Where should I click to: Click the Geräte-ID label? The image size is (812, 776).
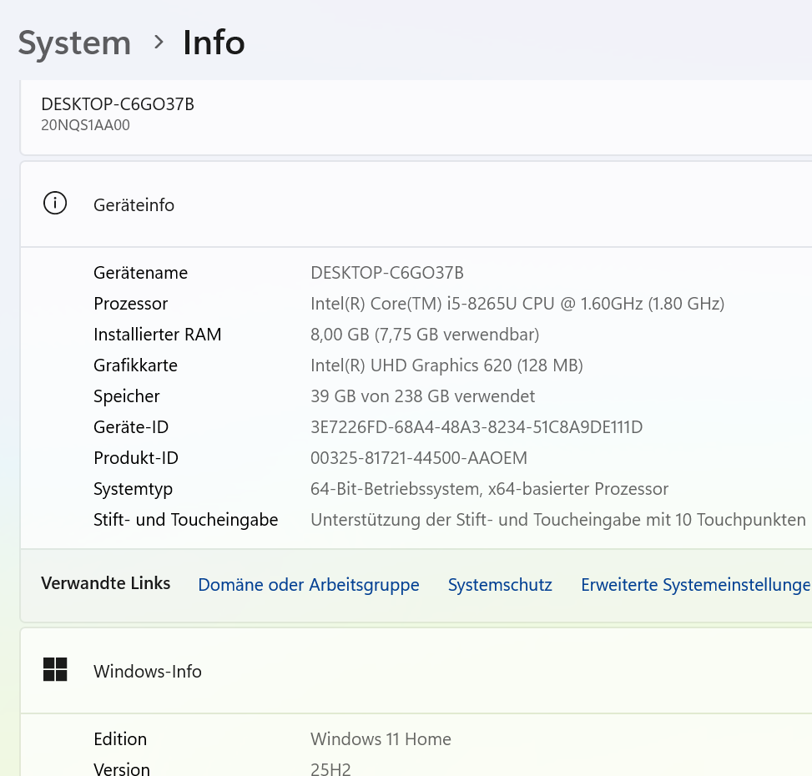pos(131,427)
